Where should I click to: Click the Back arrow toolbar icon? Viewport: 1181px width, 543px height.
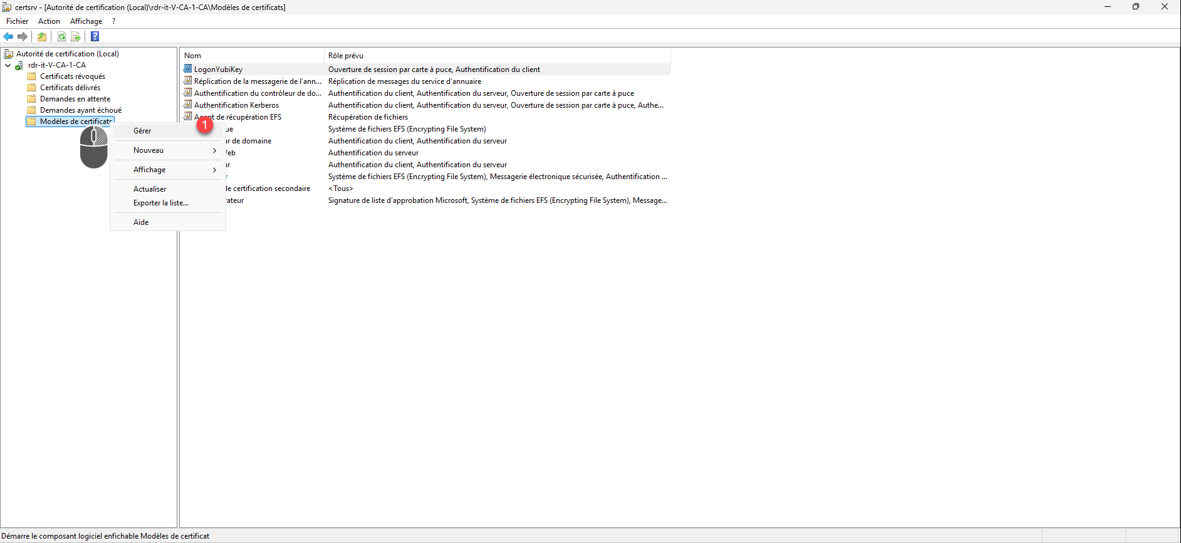pyautogui.click(x=8, y=37)
